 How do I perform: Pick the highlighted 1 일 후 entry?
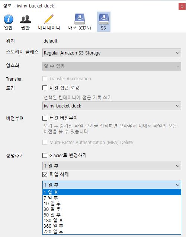coord(112,192)
